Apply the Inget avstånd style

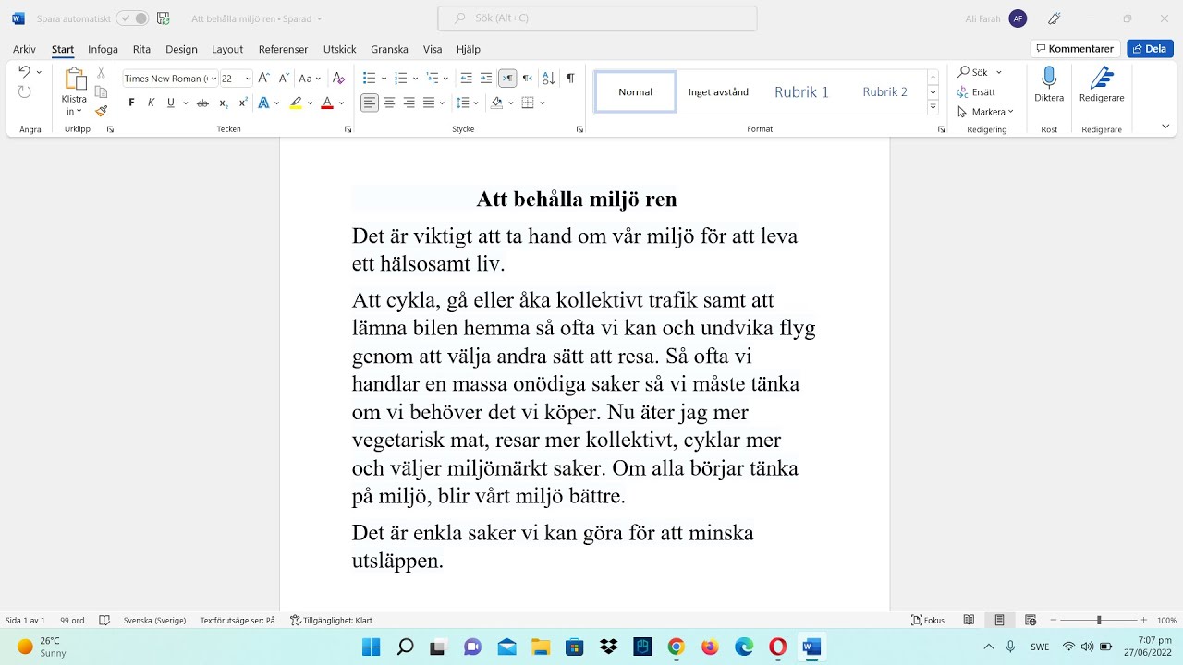coord(718,92)
